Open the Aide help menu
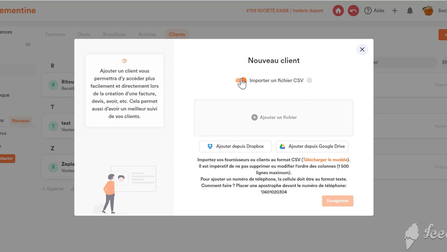 [374, 11]
